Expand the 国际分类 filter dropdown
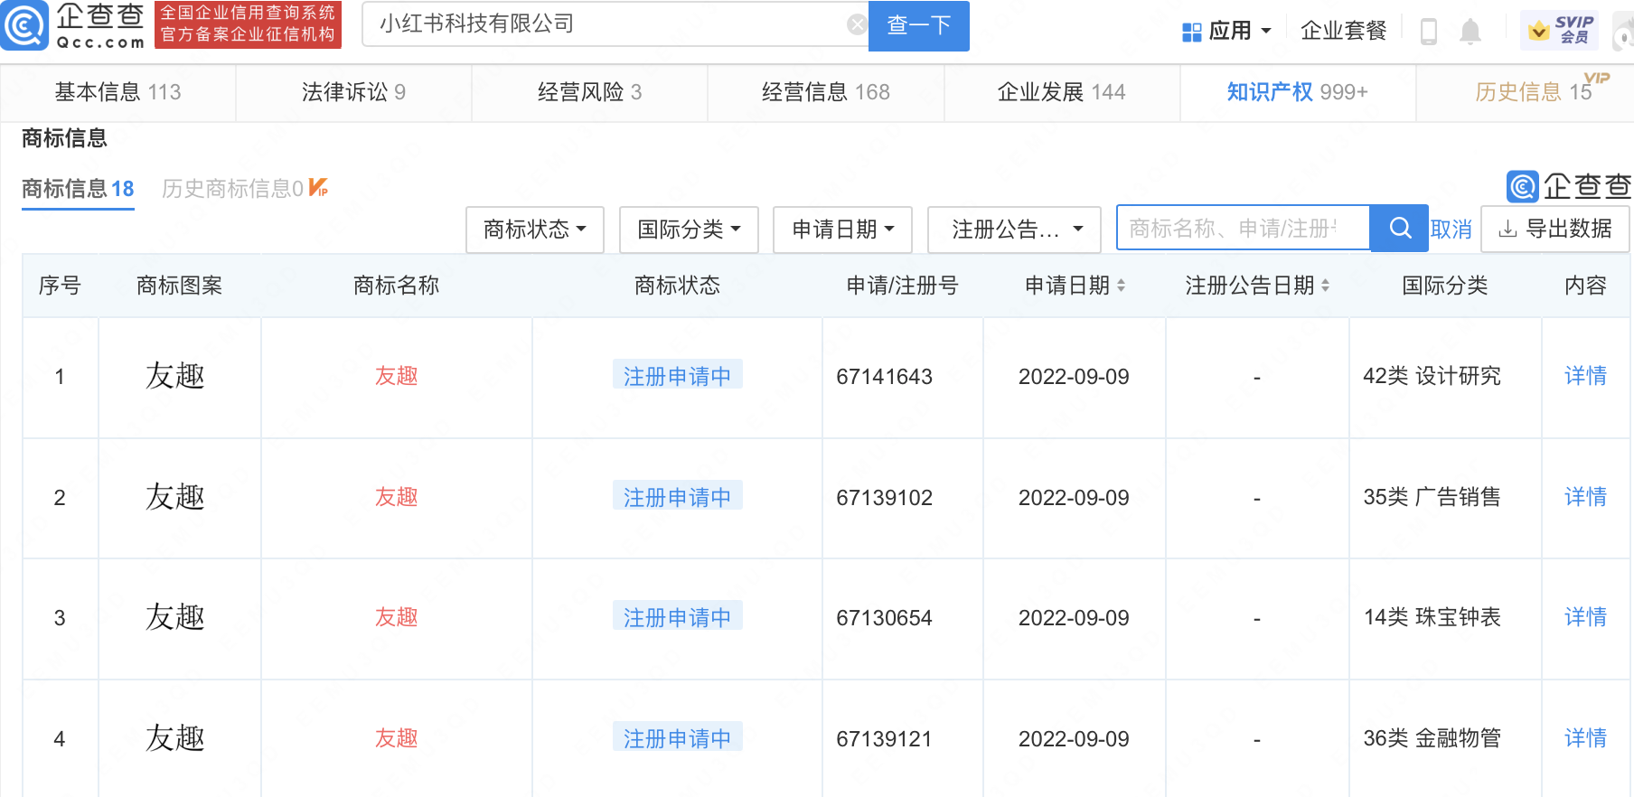Viewport: 1634px width, 797px height. 689,230
